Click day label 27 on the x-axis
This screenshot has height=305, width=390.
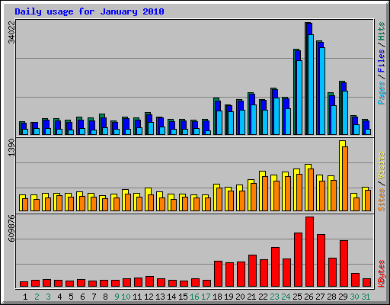tap(320, 297)
